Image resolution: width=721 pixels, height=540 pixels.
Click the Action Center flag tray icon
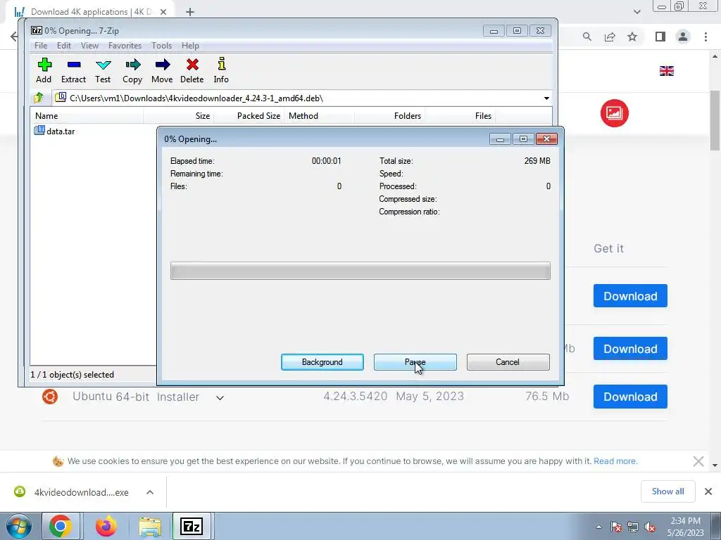616,527
